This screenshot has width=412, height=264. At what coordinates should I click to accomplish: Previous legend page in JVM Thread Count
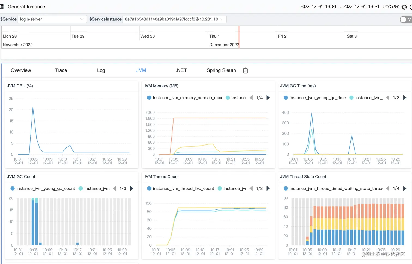(x=251, y=188)
